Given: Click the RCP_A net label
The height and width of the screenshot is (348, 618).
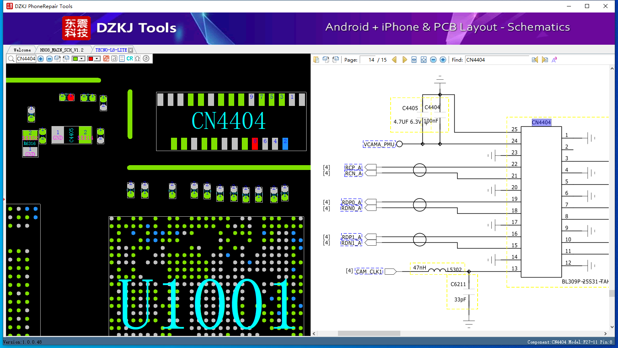Looking at the screenshot, I should pos(353,168).
